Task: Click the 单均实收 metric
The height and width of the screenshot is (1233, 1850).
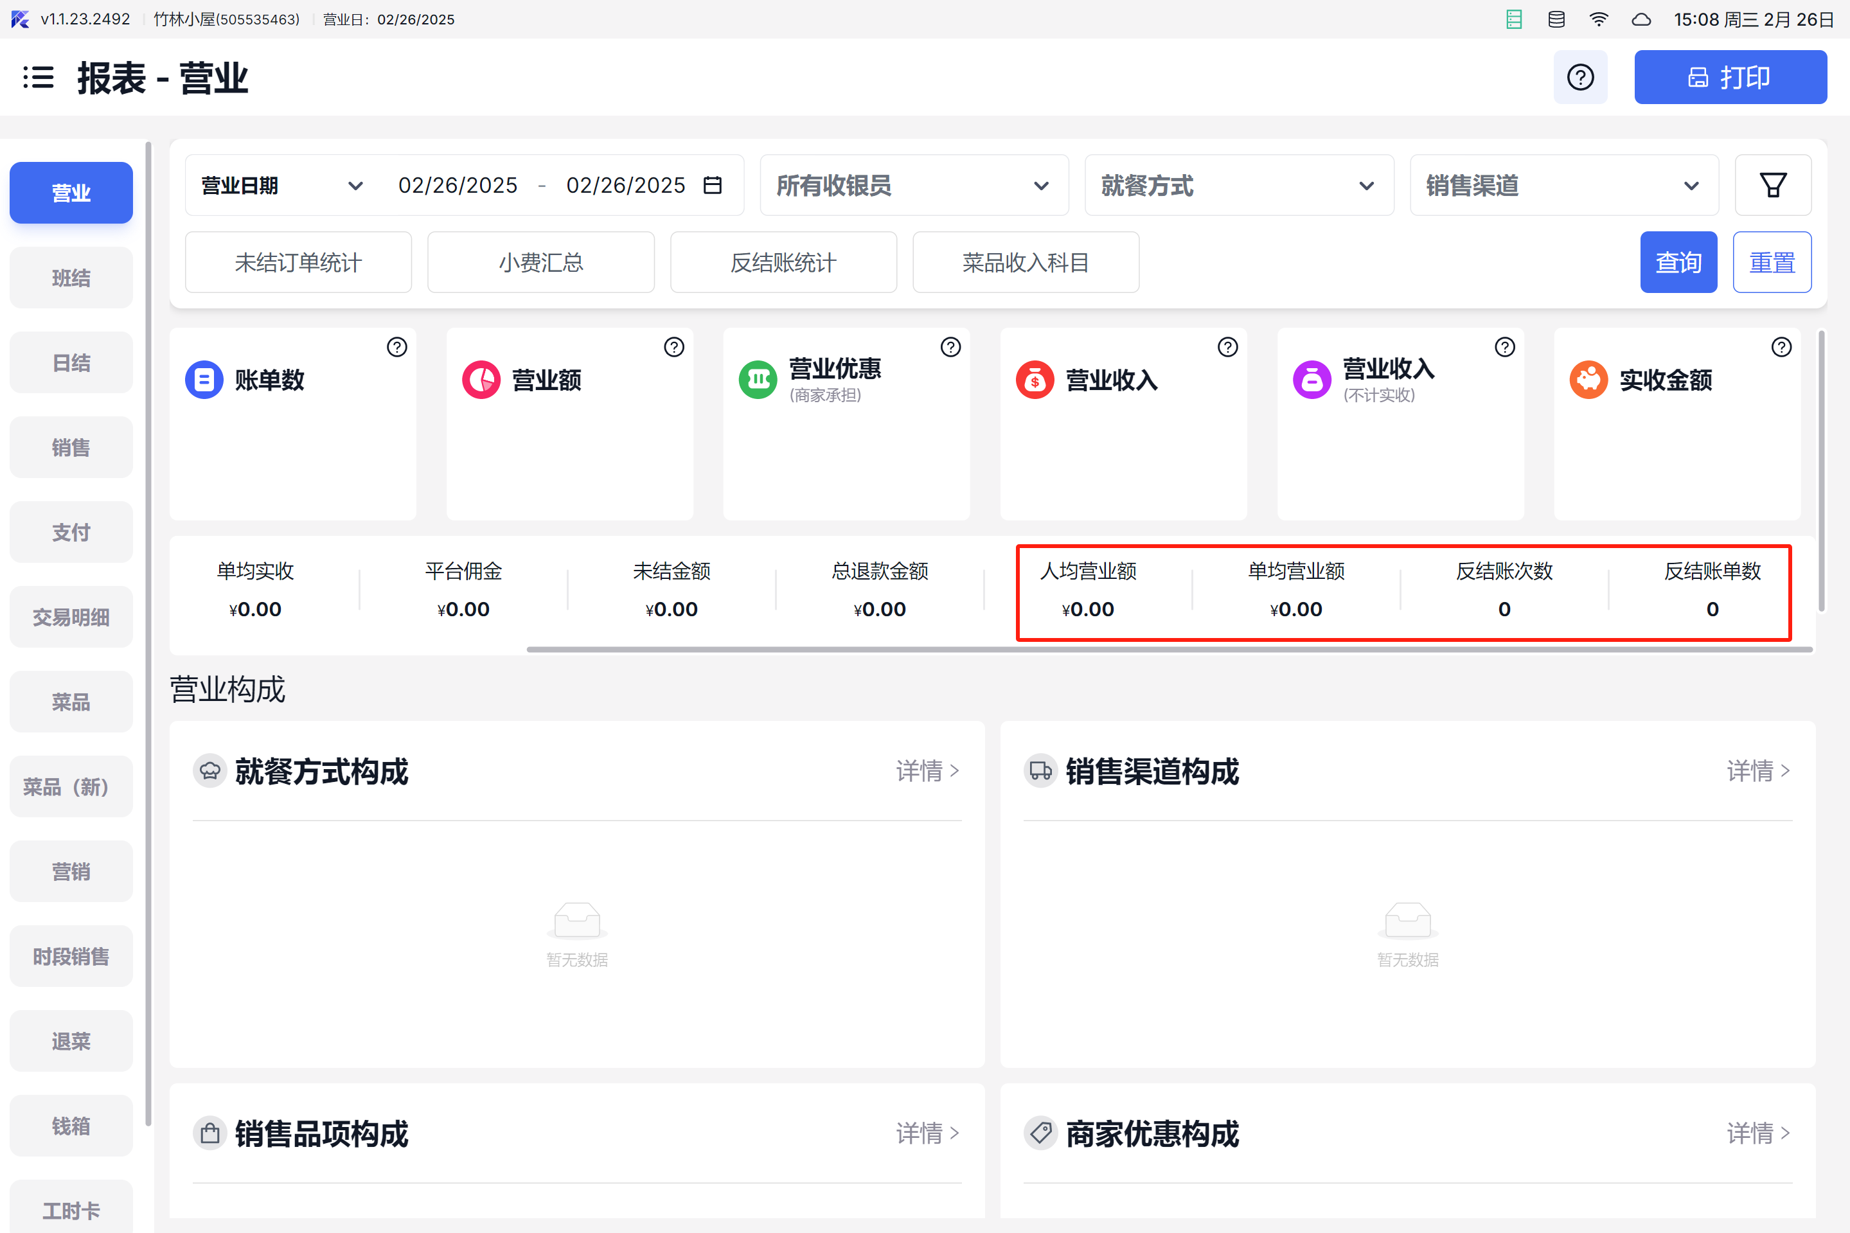Action: pyautogui.click(x=254, y=590)
